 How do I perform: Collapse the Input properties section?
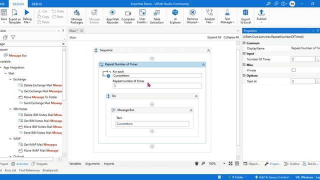tap(244, 53)
